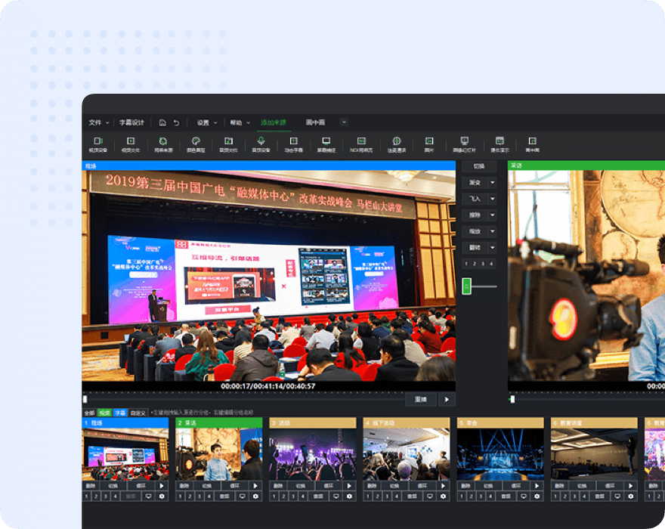Viewport: 665px width, 529px height.
Task: Click the save icon in menu bar
Action: 162,122
